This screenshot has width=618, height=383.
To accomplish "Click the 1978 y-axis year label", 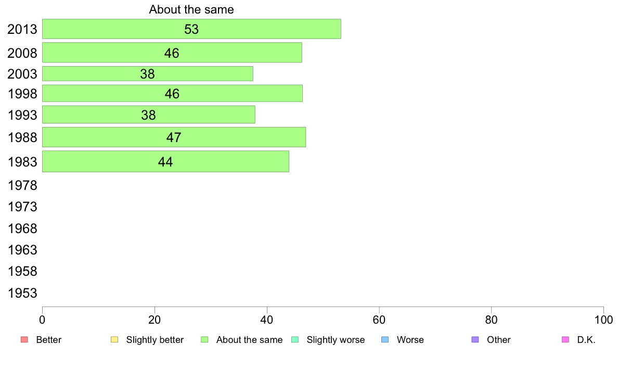I will click(x=22, y=185).
